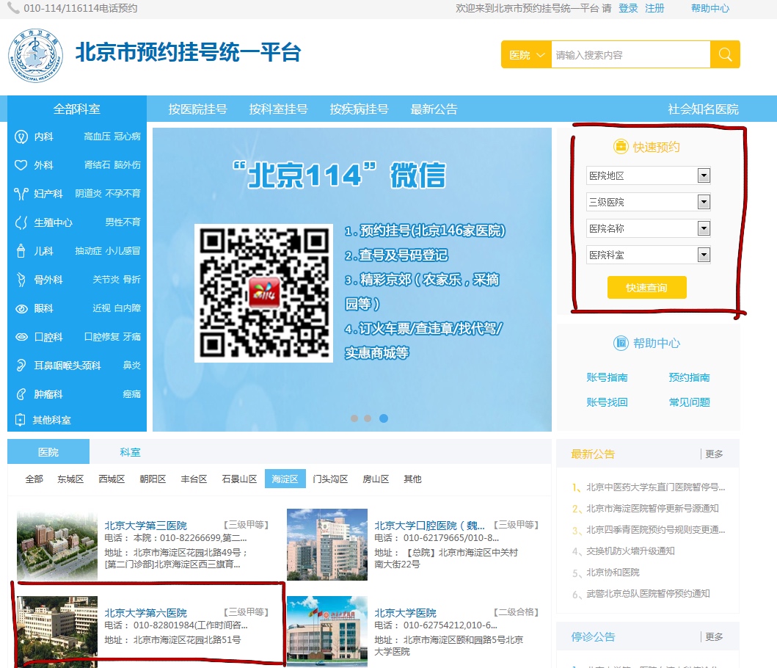Click the search content input field
The image size is (777, 668).
tap(631, 54)
